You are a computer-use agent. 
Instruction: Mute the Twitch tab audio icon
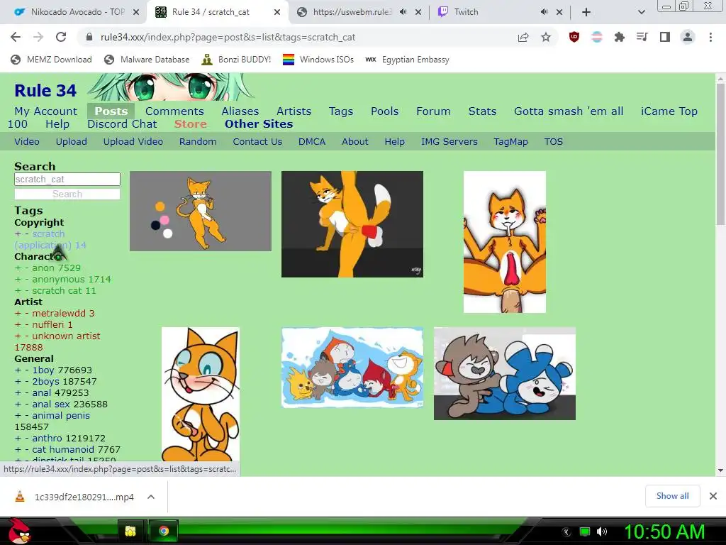(x=544, y=12)
